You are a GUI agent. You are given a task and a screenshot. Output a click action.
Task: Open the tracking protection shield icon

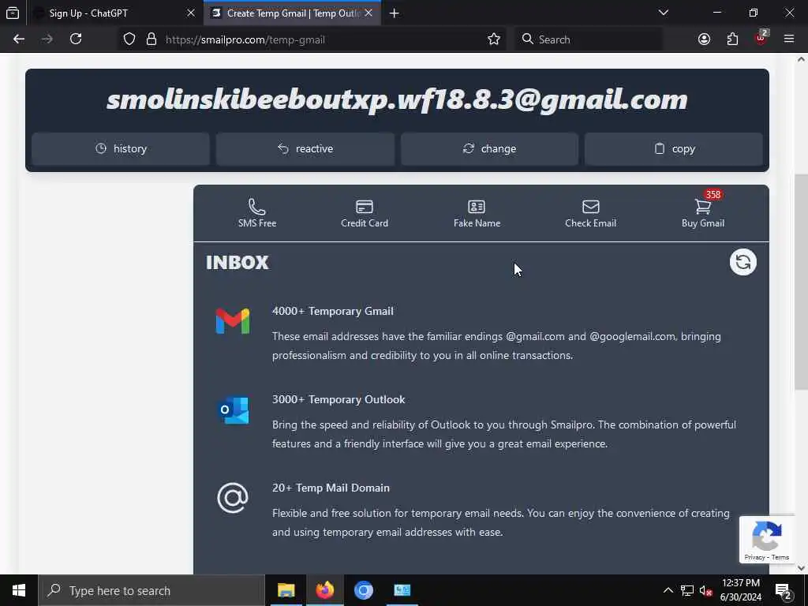click(x=129, y=39)
